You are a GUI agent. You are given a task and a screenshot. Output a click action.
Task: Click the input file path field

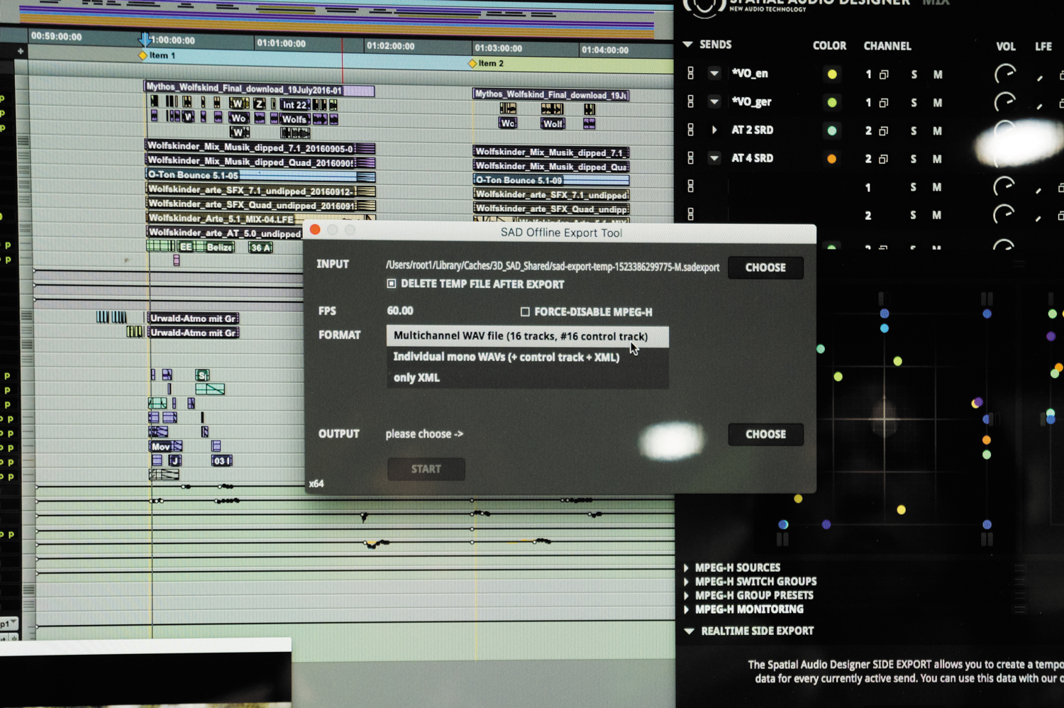coord(553,267)
